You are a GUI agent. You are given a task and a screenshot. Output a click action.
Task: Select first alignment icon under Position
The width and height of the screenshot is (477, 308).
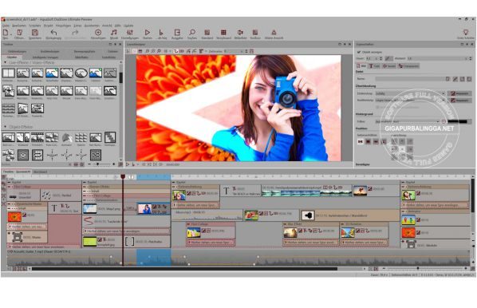click(x=361, y=141)
